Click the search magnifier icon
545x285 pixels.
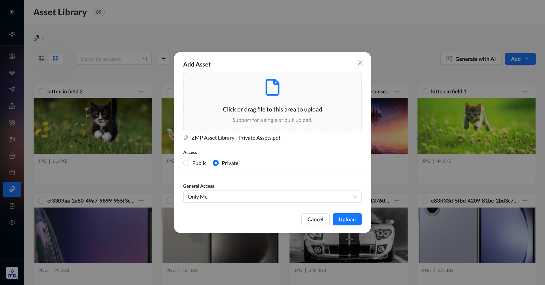click(146, 59)
